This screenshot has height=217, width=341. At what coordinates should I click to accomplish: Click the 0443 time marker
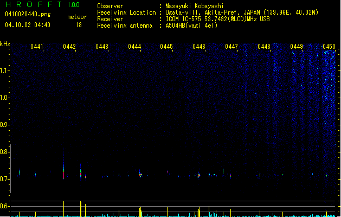[x=102, y=47]
